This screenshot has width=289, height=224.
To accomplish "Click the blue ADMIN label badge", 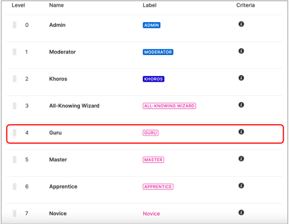I will 151,25.
